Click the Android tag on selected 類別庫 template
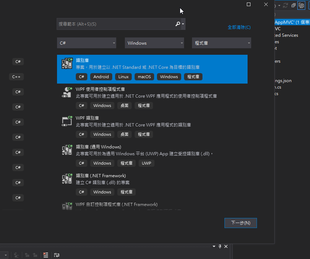The height and width of the screenshot is (259, 310). [101, 77]
